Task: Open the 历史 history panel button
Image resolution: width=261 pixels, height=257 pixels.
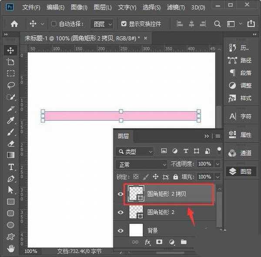Action: click(239, 48)
